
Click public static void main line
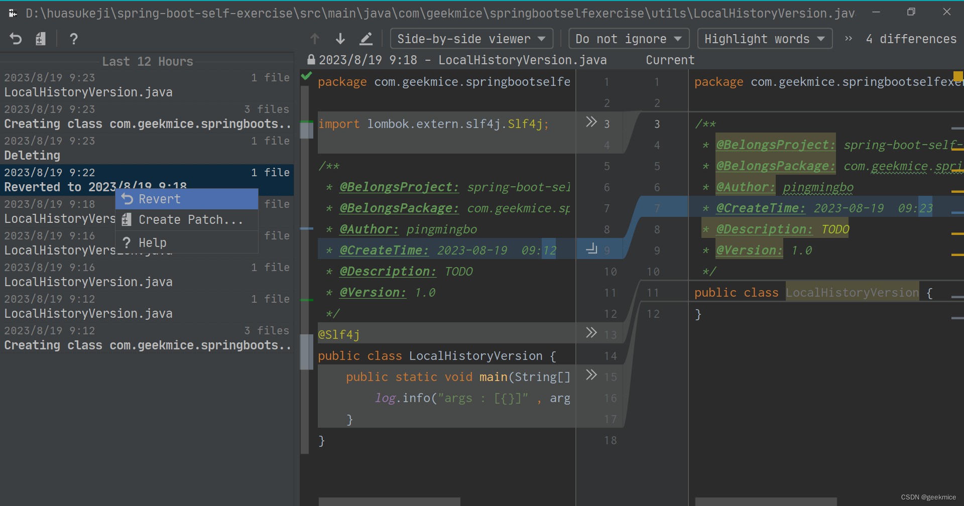[458, 377]
